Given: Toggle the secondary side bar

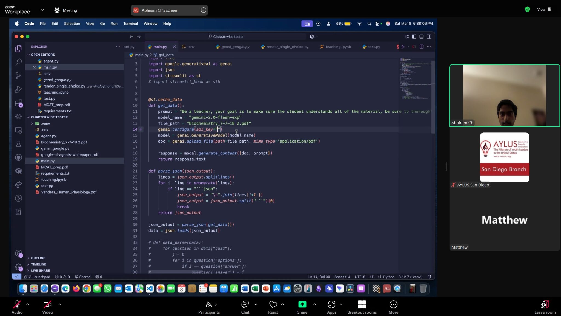Looking at the screenshot, I should [x=429, y=36].
